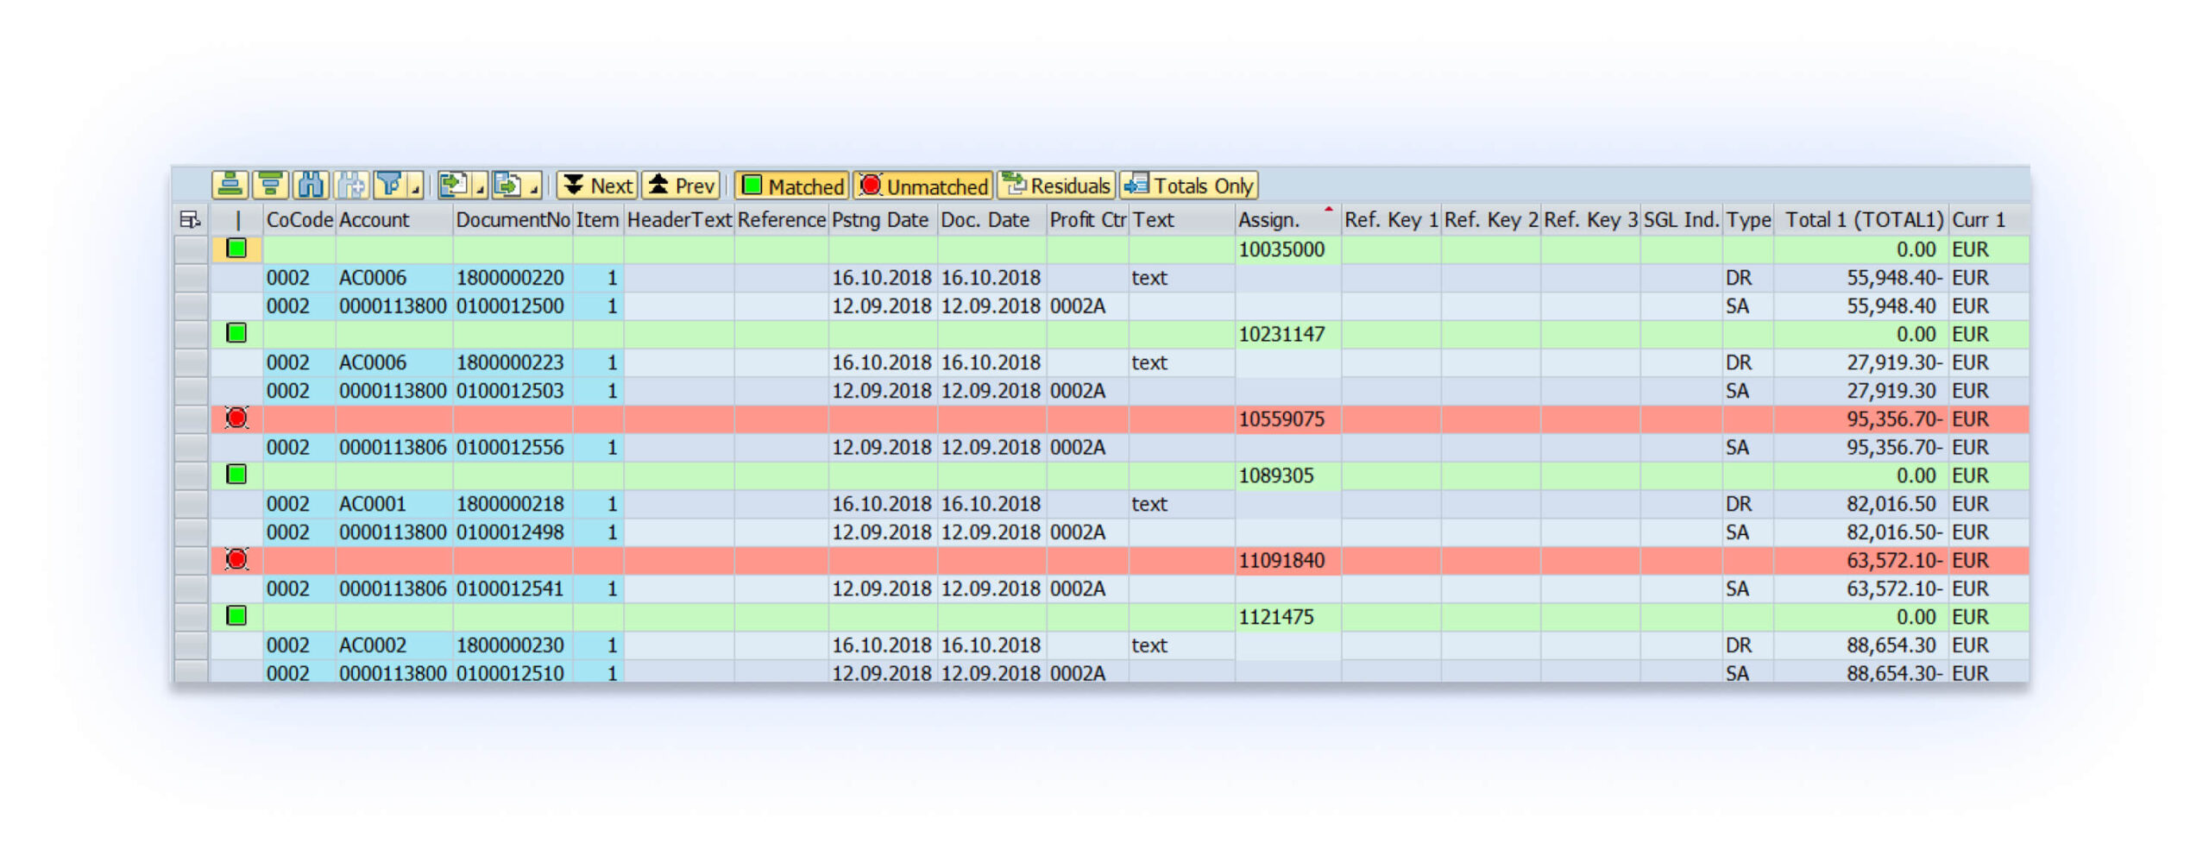Image resolution: width=2209 pixels, height=850 pixels.
Task: Click the export spreadsheet icon
Action: coord(453,185)
